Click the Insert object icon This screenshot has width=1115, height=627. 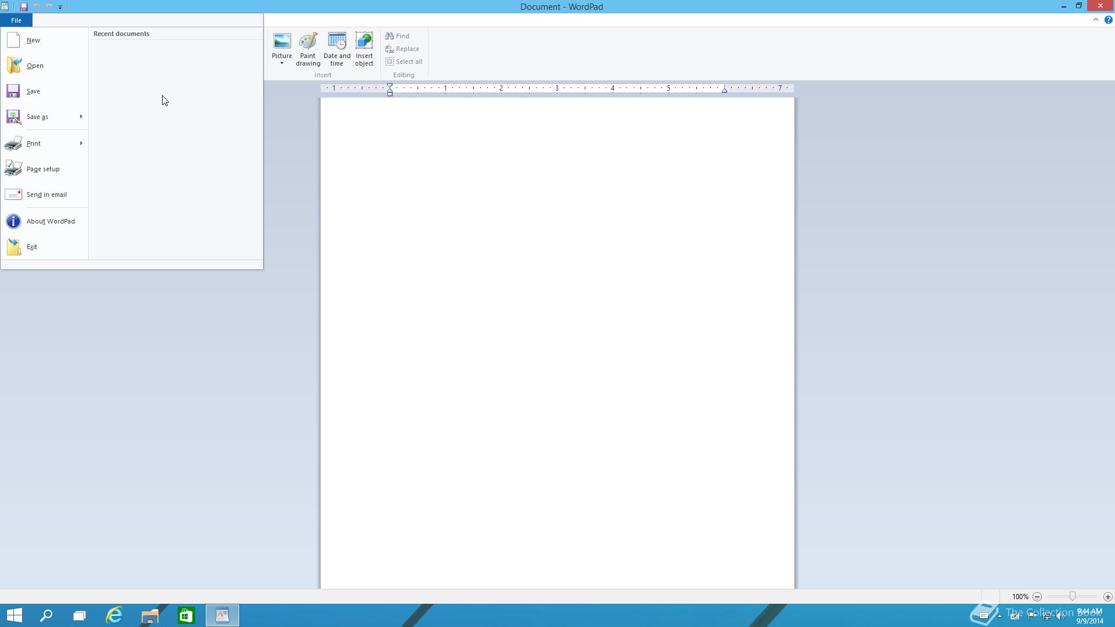[364, 41]
